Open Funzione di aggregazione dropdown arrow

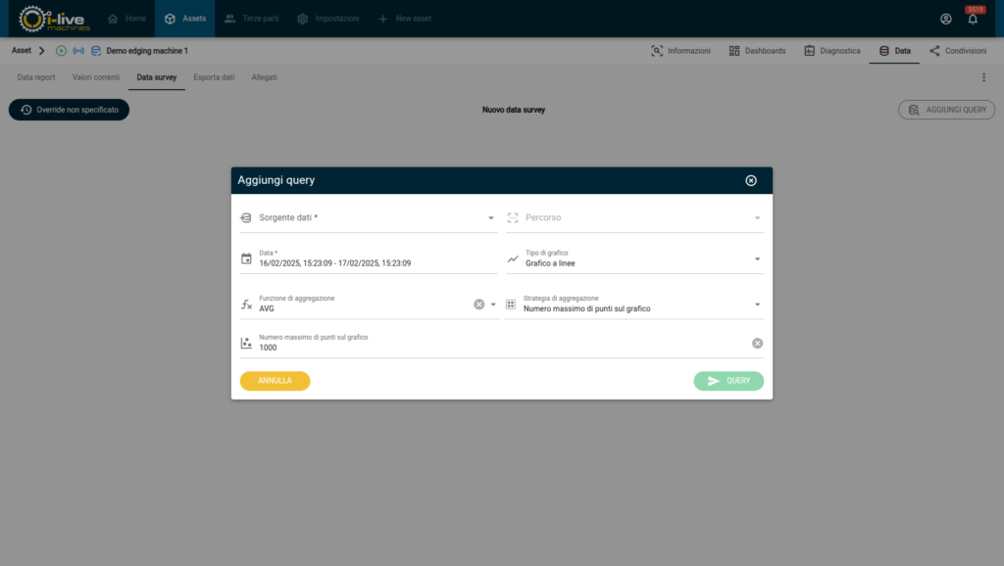493,305
